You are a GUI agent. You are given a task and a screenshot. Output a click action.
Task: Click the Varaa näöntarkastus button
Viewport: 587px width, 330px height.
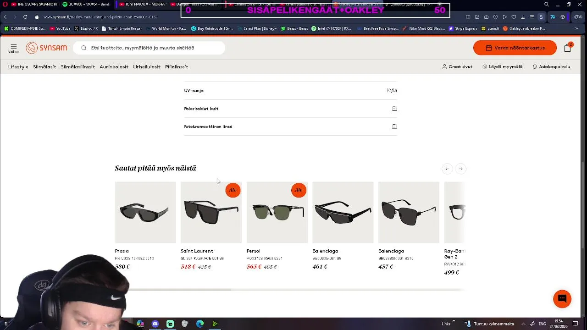[515, 48]
